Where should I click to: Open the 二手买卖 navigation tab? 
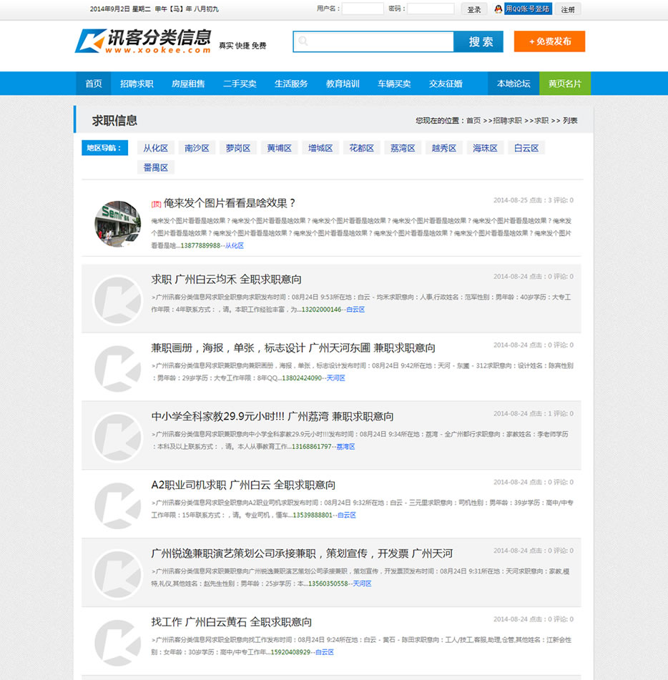point(240,83)
